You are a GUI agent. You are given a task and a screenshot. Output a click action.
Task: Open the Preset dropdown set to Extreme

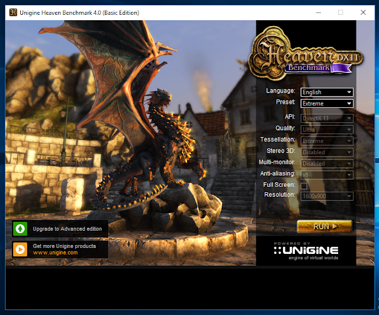327,104
